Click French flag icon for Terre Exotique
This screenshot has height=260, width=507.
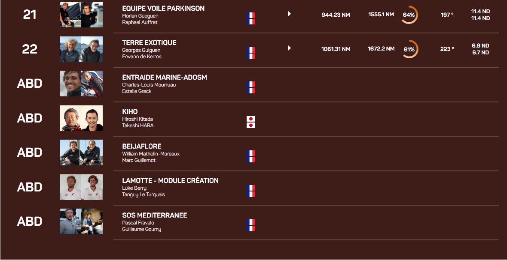251,53
